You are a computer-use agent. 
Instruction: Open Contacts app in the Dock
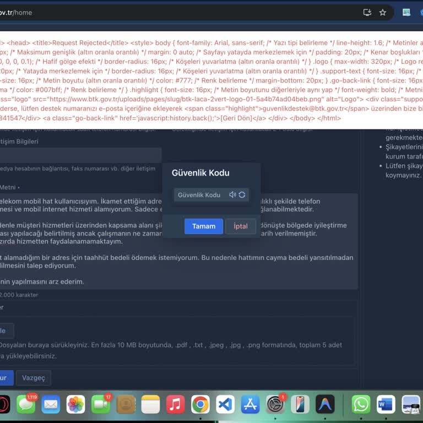coord(126,404)
